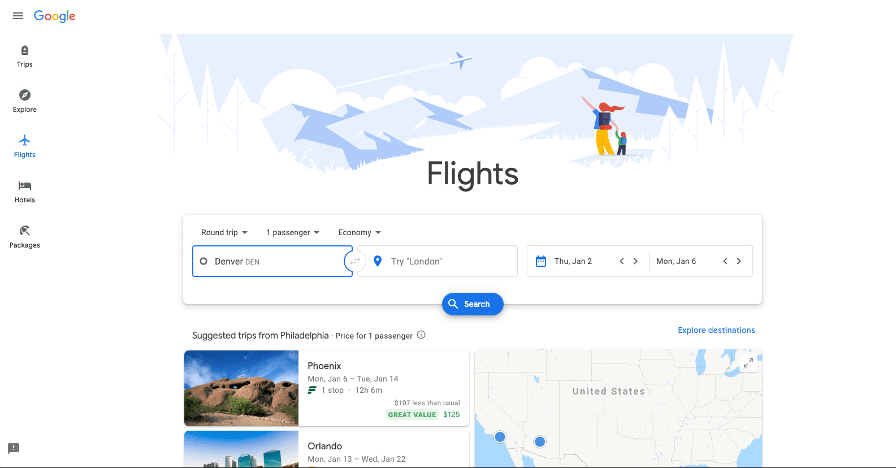
Task: Click the send feedback icon
Action: point(14,448)
